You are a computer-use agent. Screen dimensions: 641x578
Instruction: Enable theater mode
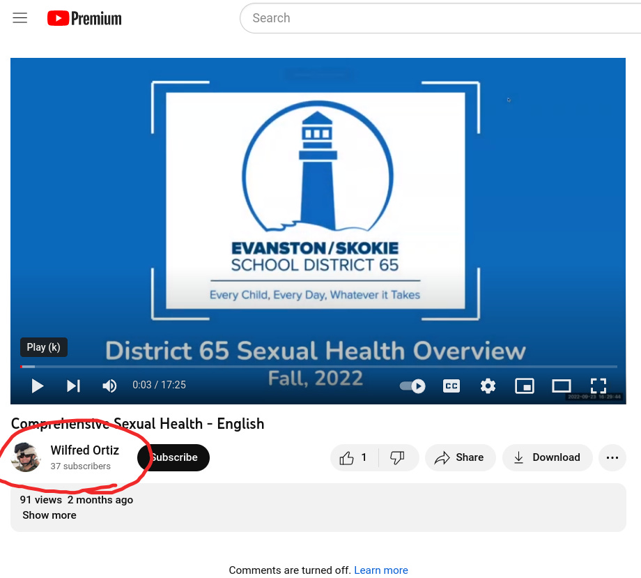(x=562, y=386)
